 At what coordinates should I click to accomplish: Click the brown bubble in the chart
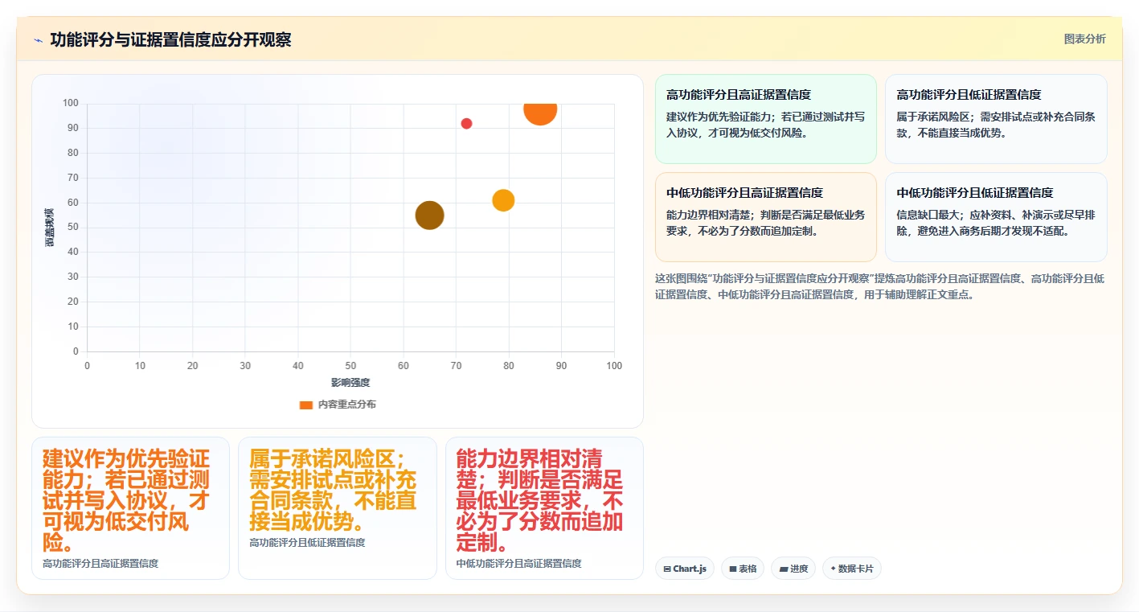[430, 215]
